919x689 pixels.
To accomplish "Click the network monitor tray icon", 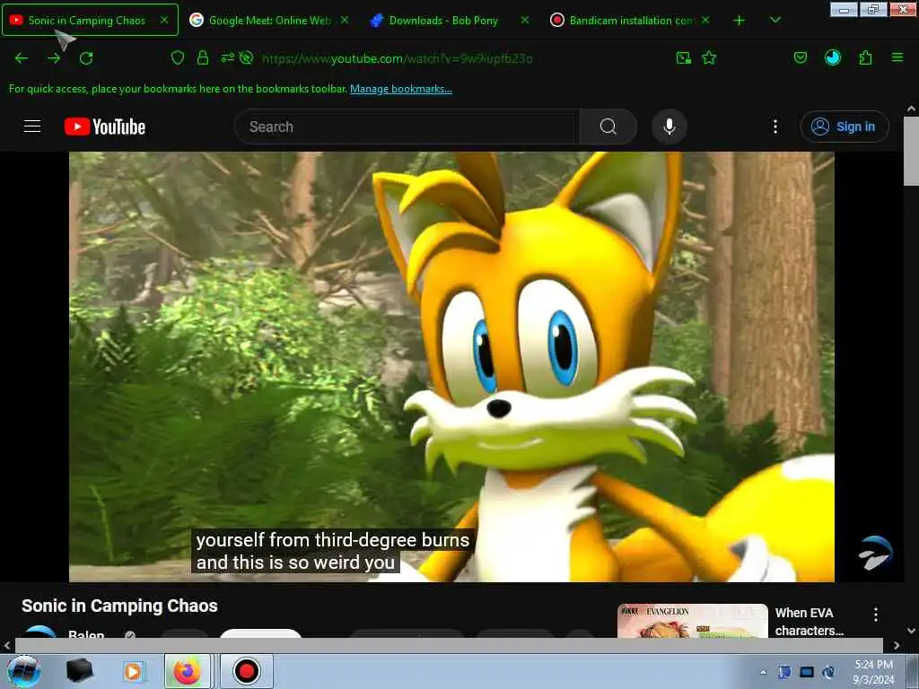I will pyautogui.click(x=807, y=672).
